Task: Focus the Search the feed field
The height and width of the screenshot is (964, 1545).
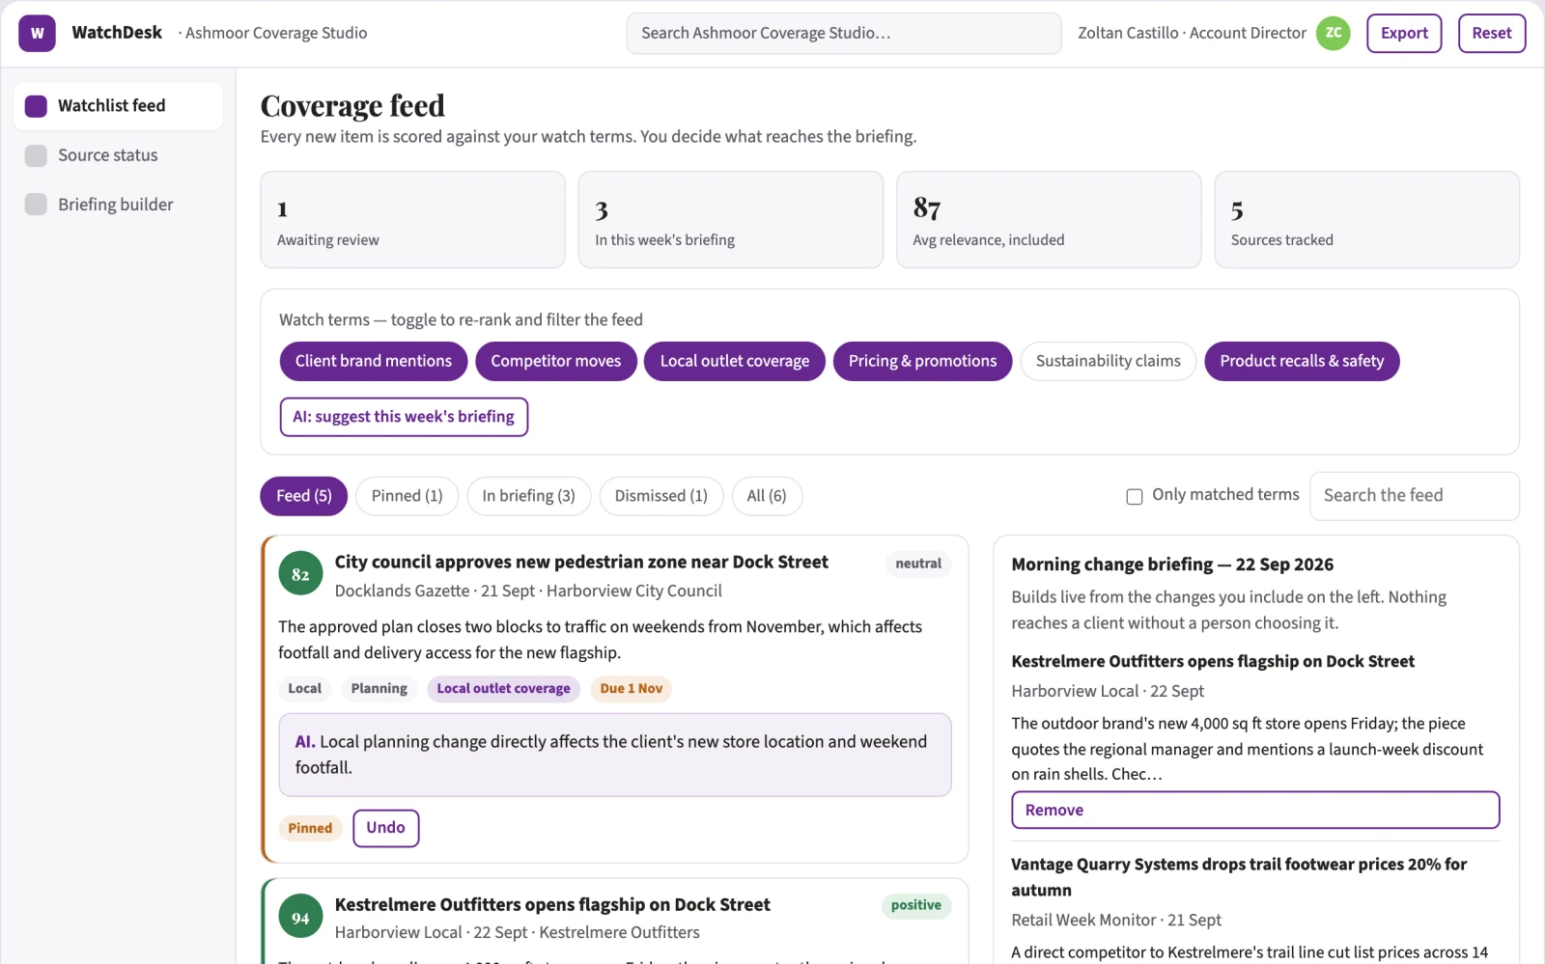Action: pos(1415,496)
